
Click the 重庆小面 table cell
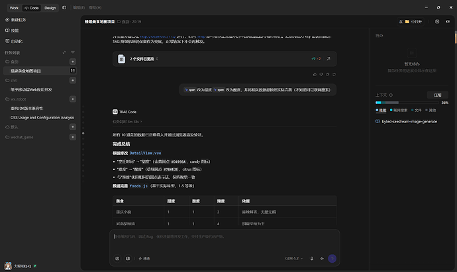[138, 212]
